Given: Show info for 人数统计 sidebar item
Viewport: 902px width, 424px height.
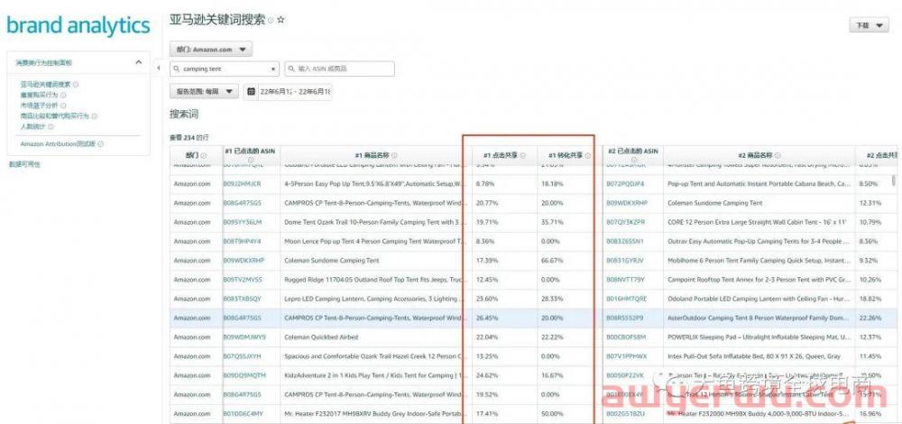Looking at the screenshot, I should (x=51, y=126).
